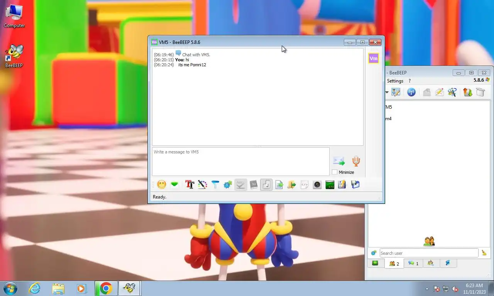Click the colorful wand-and-orbit toolbar icon
This screenshot has height=296, width=494.
452,92
